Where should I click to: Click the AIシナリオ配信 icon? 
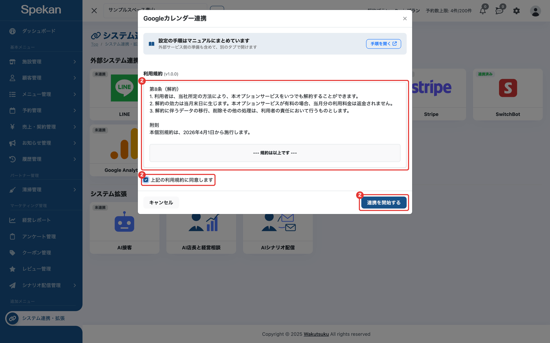coord(278,222)
